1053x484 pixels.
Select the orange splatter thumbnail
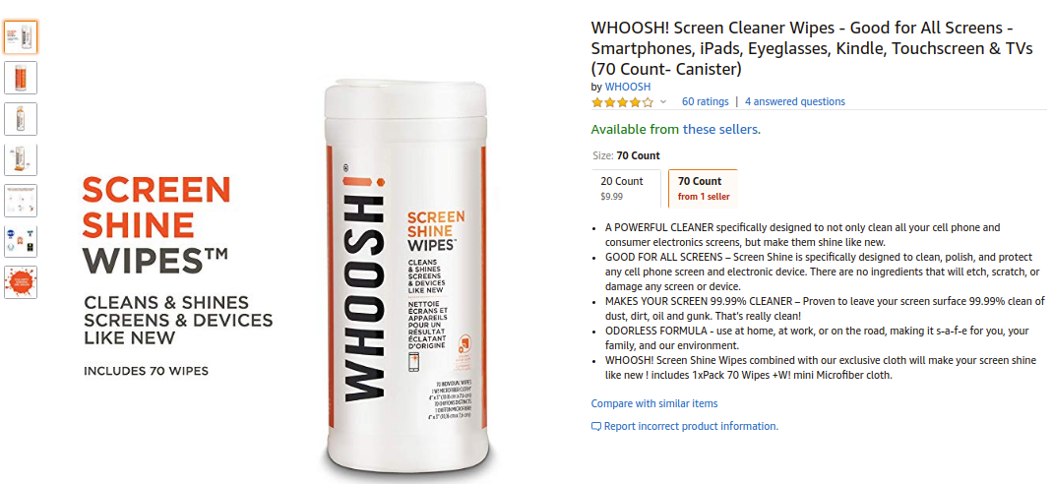coord(20,282)
